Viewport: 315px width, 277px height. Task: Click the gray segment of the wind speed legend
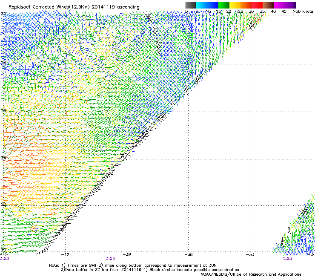(191, 5)
